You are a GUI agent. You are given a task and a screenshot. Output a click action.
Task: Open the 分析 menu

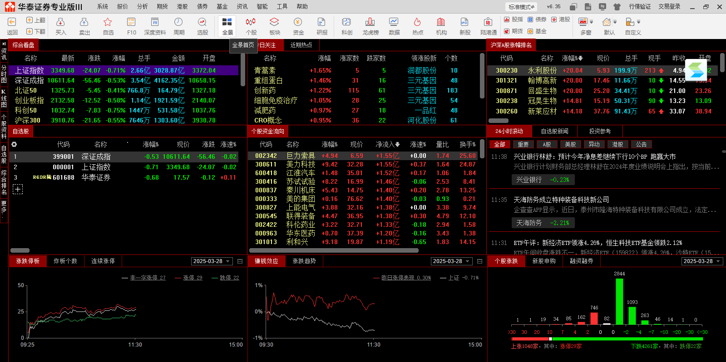142,6
